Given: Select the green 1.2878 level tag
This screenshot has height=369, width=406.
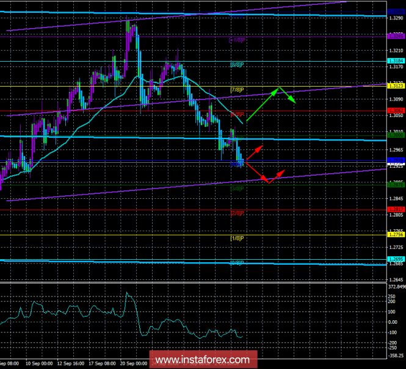Looking at the screenshot, I should click(x=396, y=185).
